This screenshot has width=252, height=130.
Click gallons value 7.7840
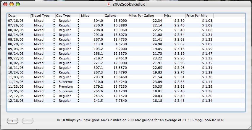121,101
